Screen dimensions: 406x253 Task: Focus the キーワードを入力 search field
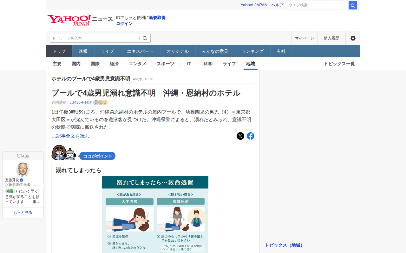pyautogui.click(x=94, y=38)
